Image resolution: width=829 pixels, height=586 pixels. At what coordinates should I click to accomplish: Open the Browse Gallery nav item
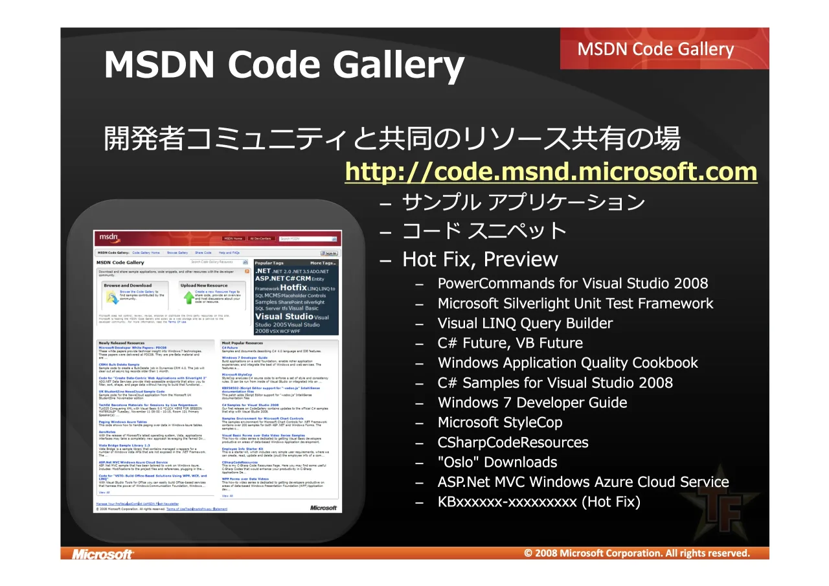point(177,253)
